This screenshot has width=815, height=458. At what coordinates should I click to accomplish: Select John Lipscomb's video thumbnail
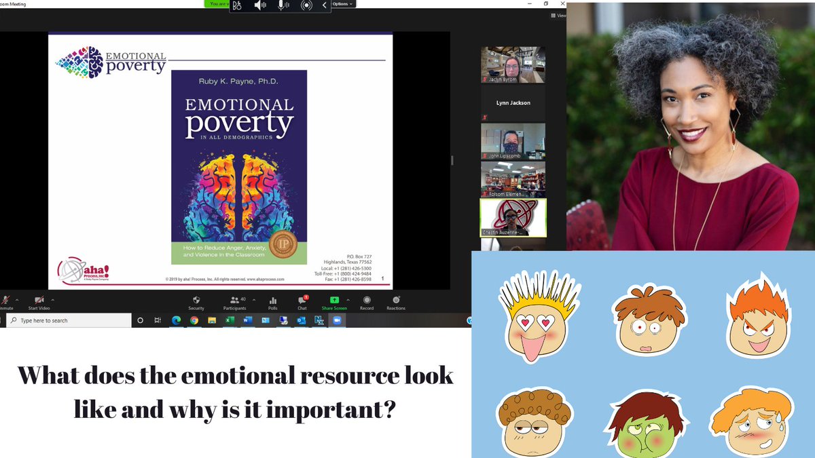(513, 141)
